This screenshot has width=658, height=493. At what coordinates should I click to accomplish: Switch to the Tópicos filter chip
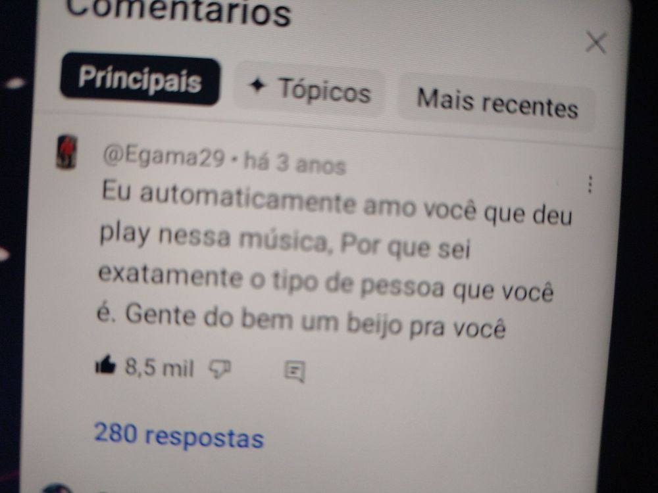coord(310,89)
